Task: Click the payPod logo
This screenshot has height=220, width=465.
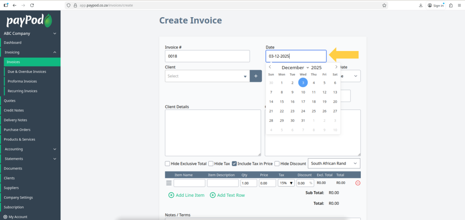Action: tap(29, 20)
